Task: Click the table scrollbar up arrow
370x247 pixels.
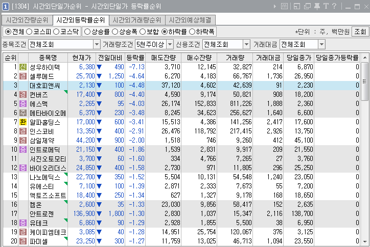Action: pyautogui.click(x=365, y=58)
